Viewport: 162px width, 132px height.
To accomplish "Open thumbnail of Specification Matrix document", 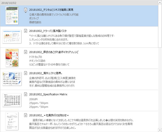I will coord(12,100).
